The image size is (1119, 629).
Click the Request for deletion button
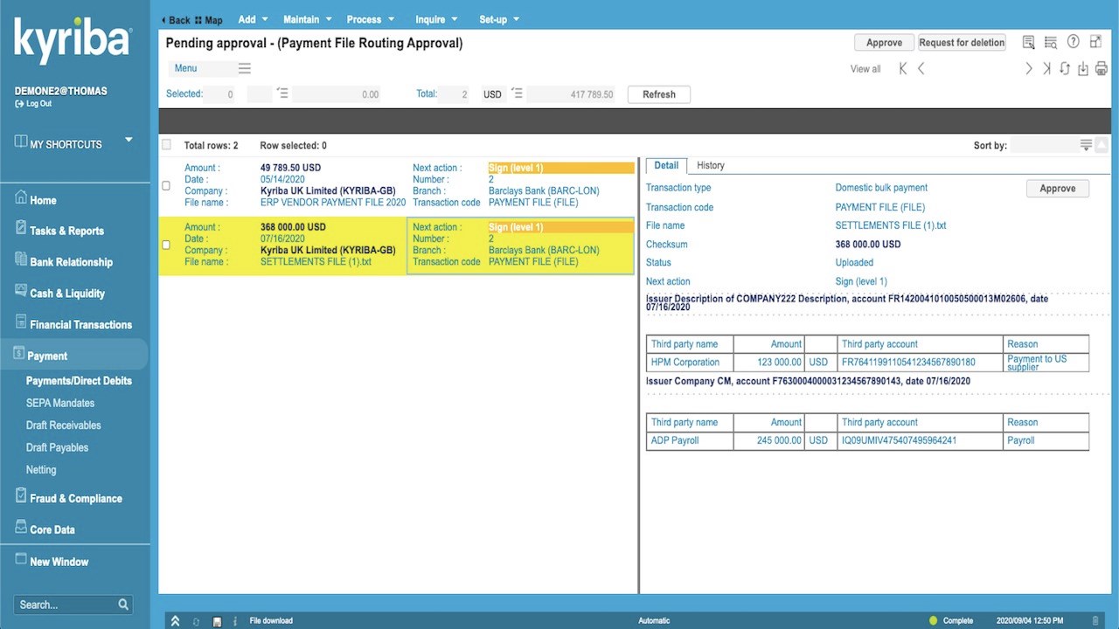click(x=962, y=43)
